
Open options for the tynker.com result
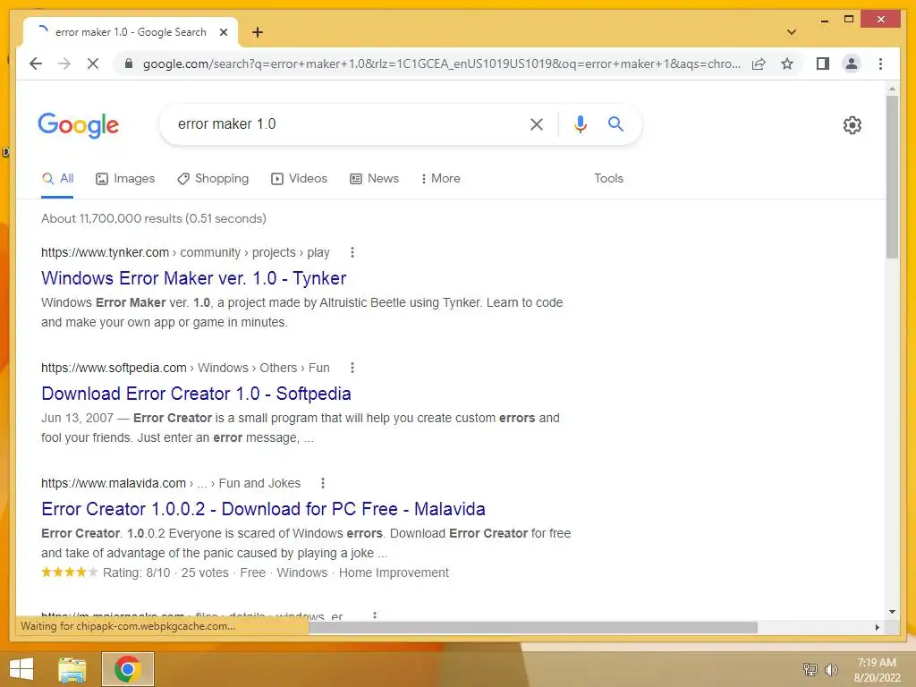[352, 252]
